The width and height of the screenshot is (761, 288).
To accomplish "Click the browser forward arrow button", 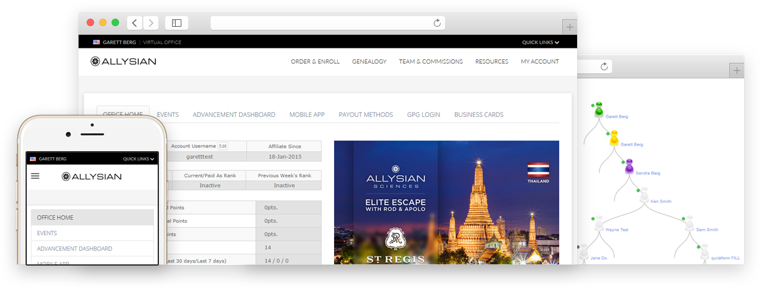I will (x=151, y=23).
